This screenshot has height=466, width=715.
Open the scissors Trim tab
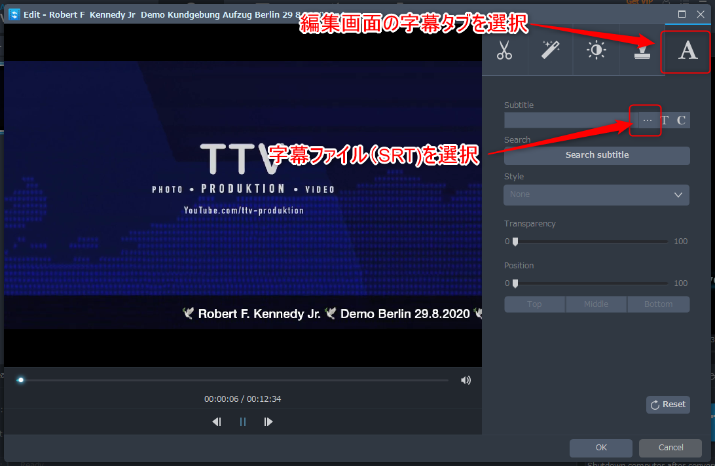pos(504,51)
